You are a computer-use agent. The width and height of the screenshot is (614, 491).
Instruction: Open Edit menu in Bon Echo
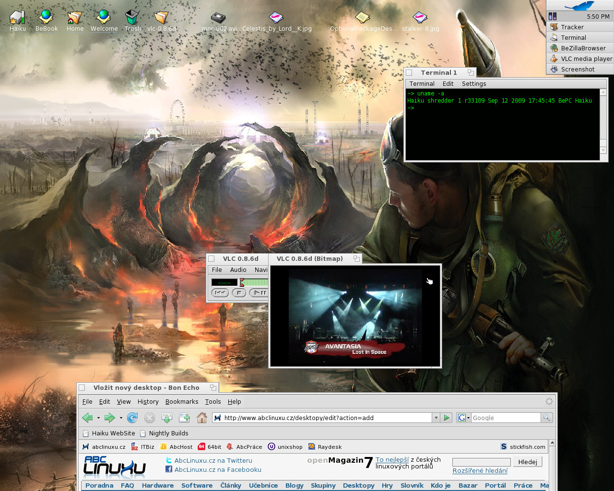point(105,401)
